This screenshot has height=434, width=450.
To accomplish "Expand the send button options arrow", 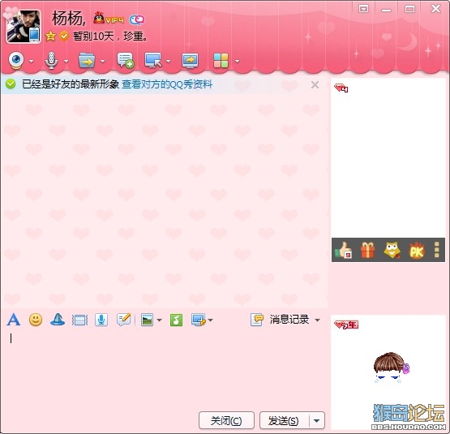I will pos(317,421).
